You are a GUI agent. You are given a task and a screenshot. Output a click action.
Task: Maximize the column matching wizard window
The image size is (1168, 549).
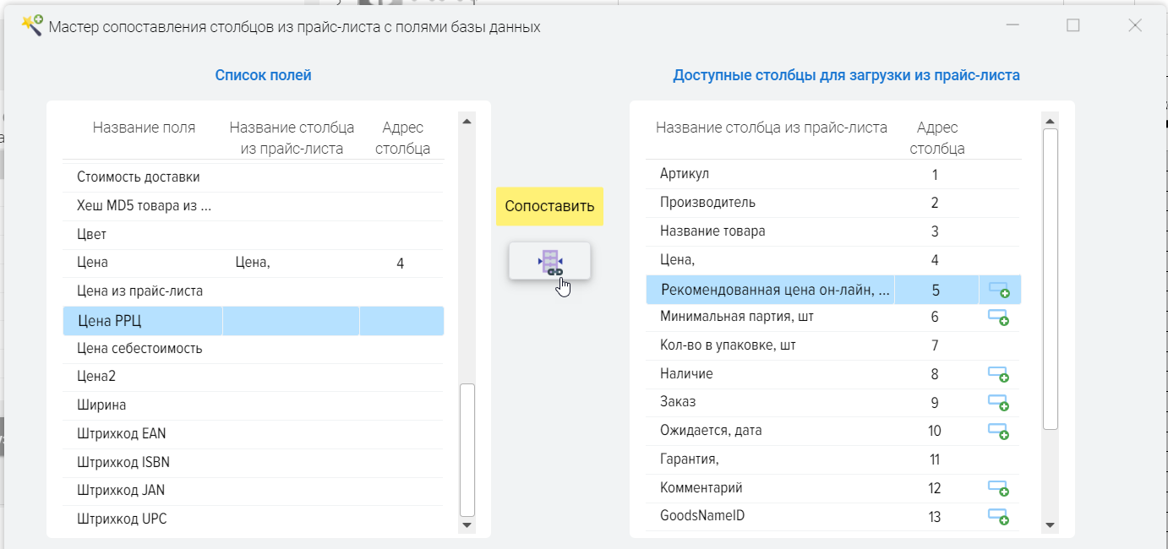(x=1072, y=26)
